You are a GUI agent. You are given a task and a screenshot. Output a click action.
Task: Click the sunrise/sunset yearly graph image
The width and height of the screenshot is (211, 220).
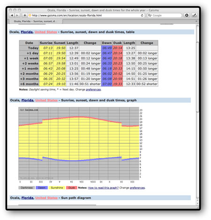tap(79, 143)
